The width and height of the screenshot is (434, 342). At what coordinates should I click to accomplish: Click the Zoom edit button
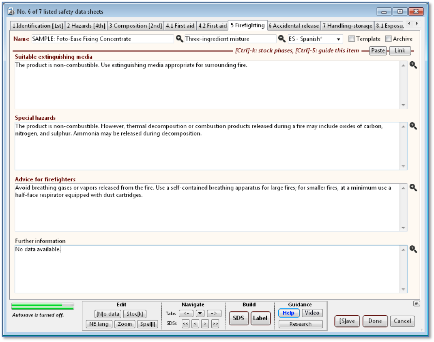point(125,324)
